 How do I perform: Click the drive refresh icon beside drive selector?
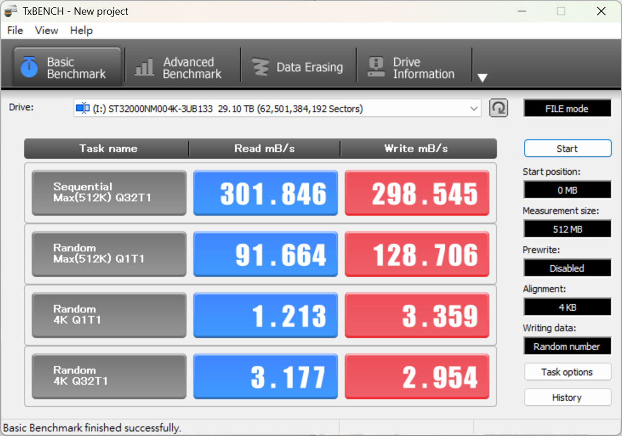(x=498, y=108)
